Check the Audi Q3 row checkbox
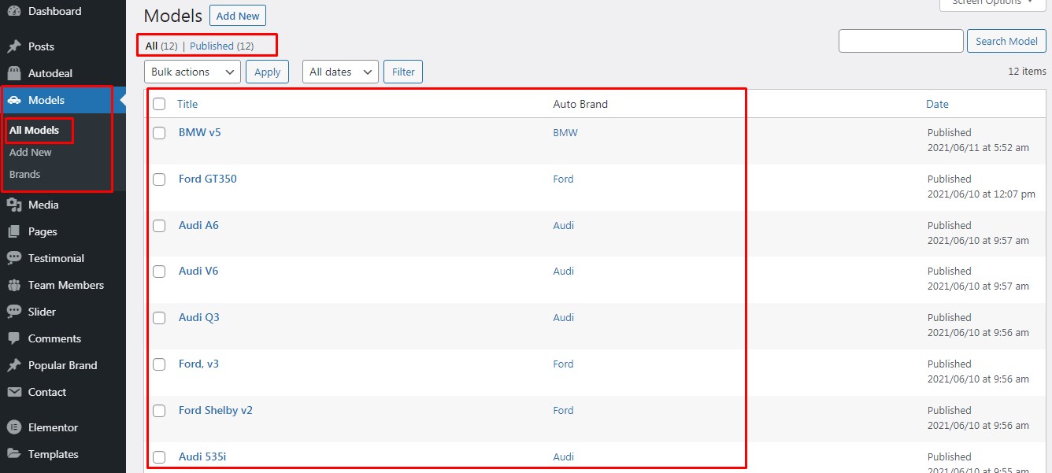1052x473 pixels. pyautogui.click(x=159, y=318)
